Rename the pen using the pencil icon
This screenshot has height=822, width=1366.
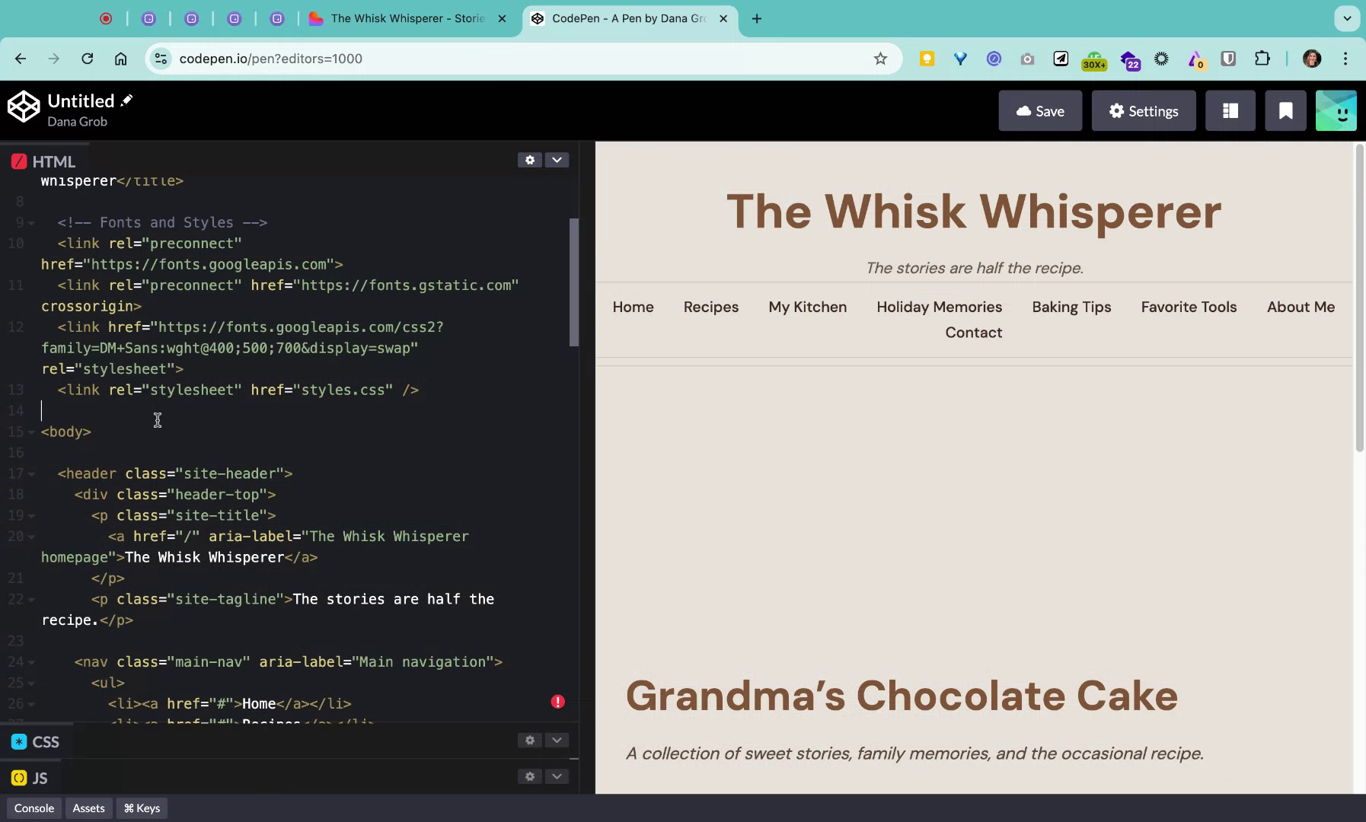point(126,100)
